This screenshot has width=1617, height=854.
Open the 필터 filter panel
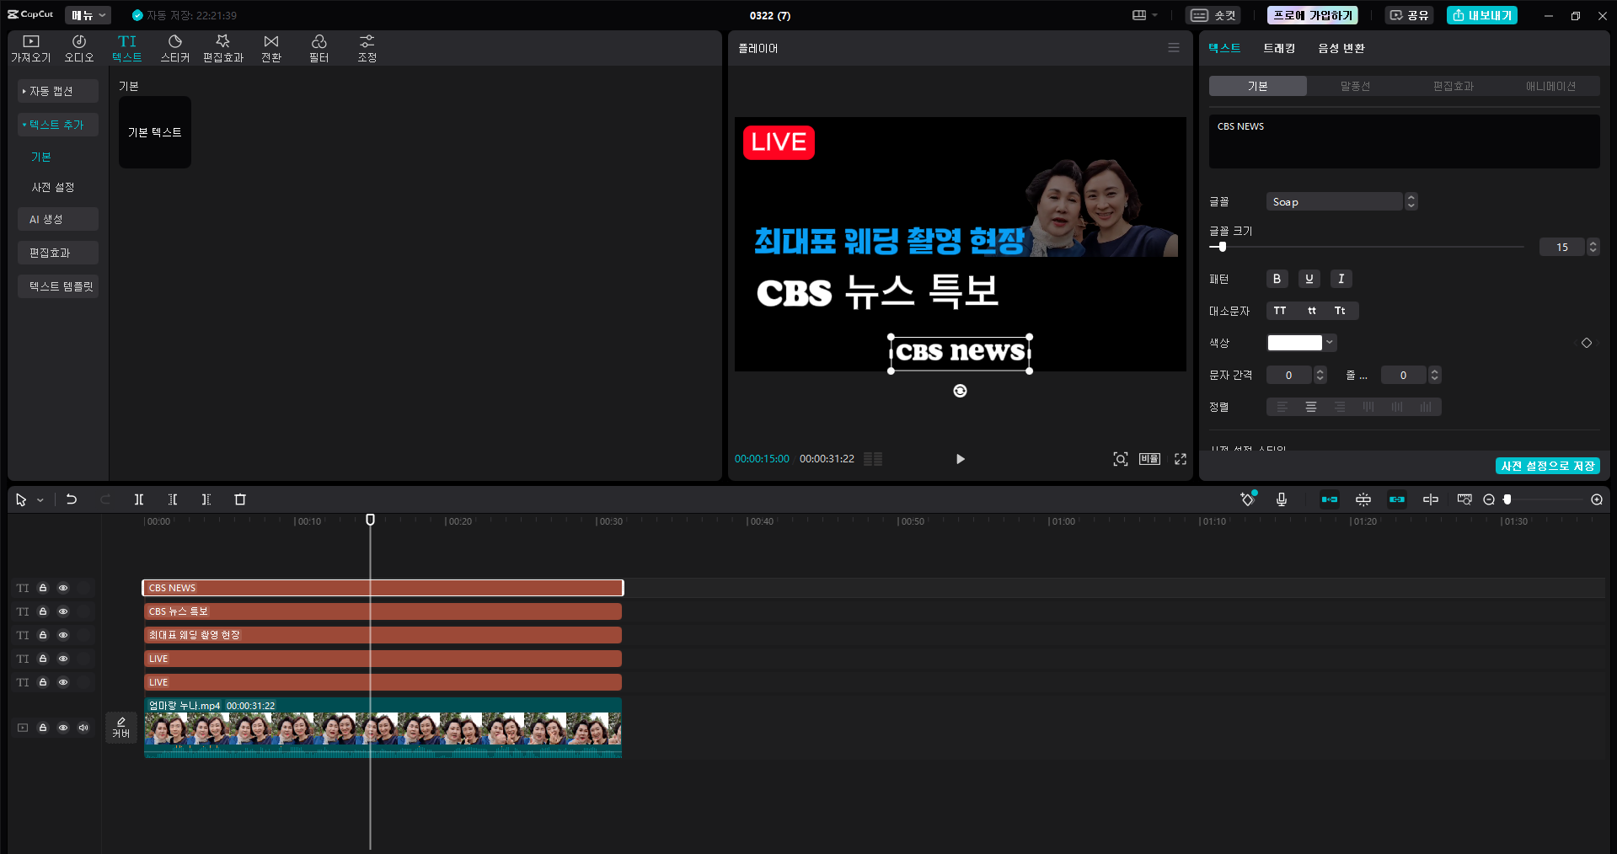pos(319,49)
